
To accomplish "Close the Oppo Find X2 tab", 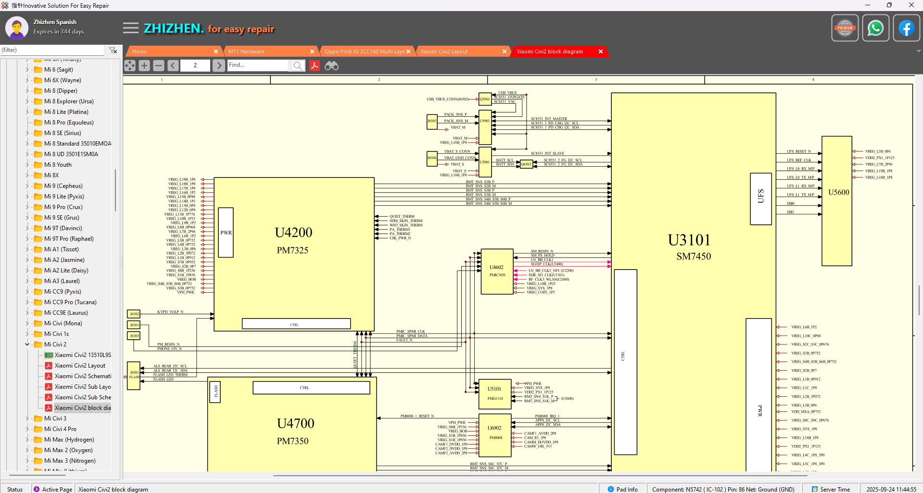I will (x=408, y=51).
